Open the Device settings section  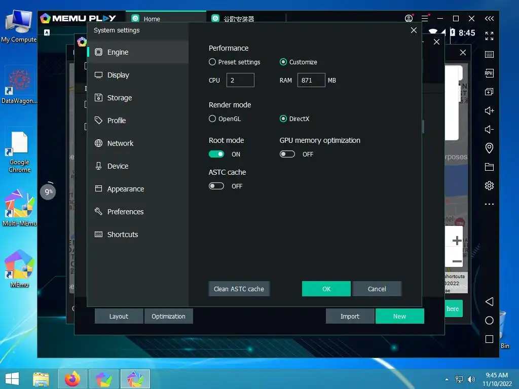(138, 166)
